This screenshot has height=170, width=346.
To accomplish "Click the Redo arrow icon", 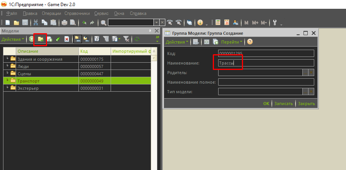I will coord(92,23).
